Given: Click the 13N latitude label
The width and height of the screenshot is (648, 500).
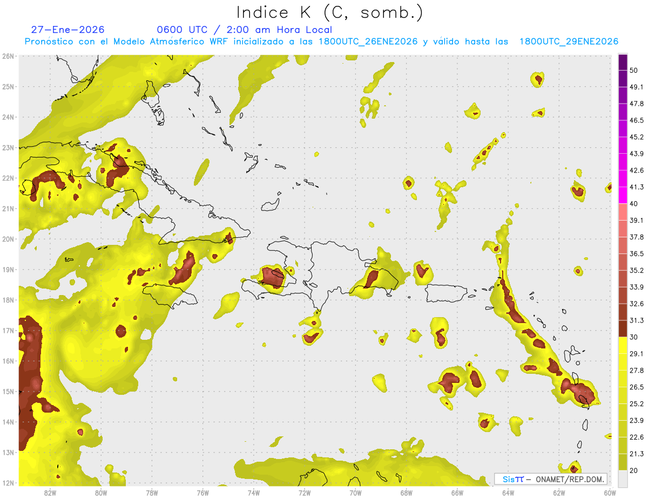Looking at the screenshot, I should [x=8, y=452].
